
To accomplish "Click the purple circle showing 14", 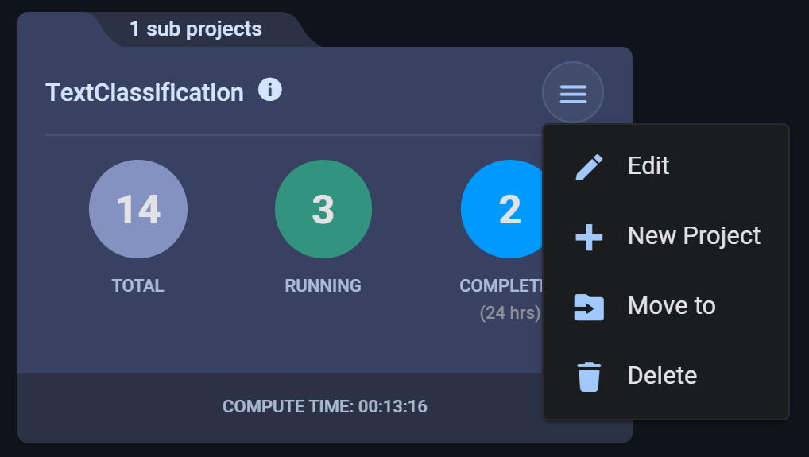I will (x=138, y=209).
